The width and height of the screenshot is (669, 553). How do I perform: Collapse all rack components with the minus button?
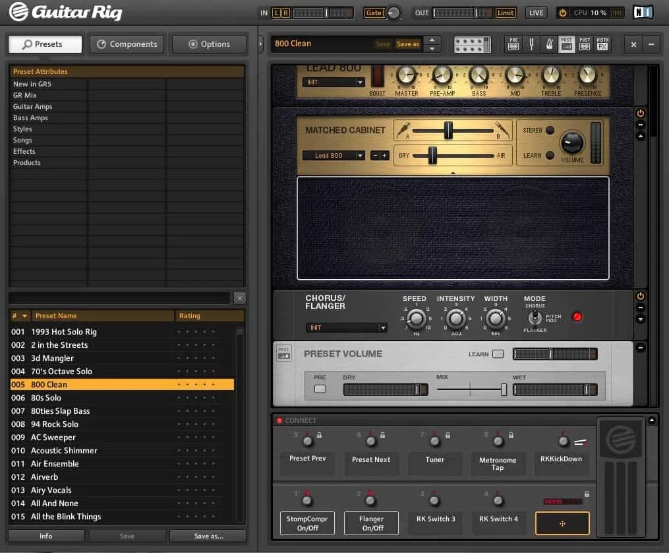coord(651,44)
